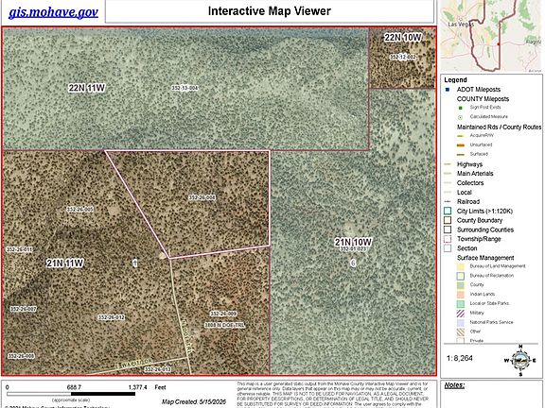Image resolution: width=545 pixels, height=408 pixels.
Task: Click the overview locator map thumbnail
Action: pyautogui.click(x=491, y=36)
